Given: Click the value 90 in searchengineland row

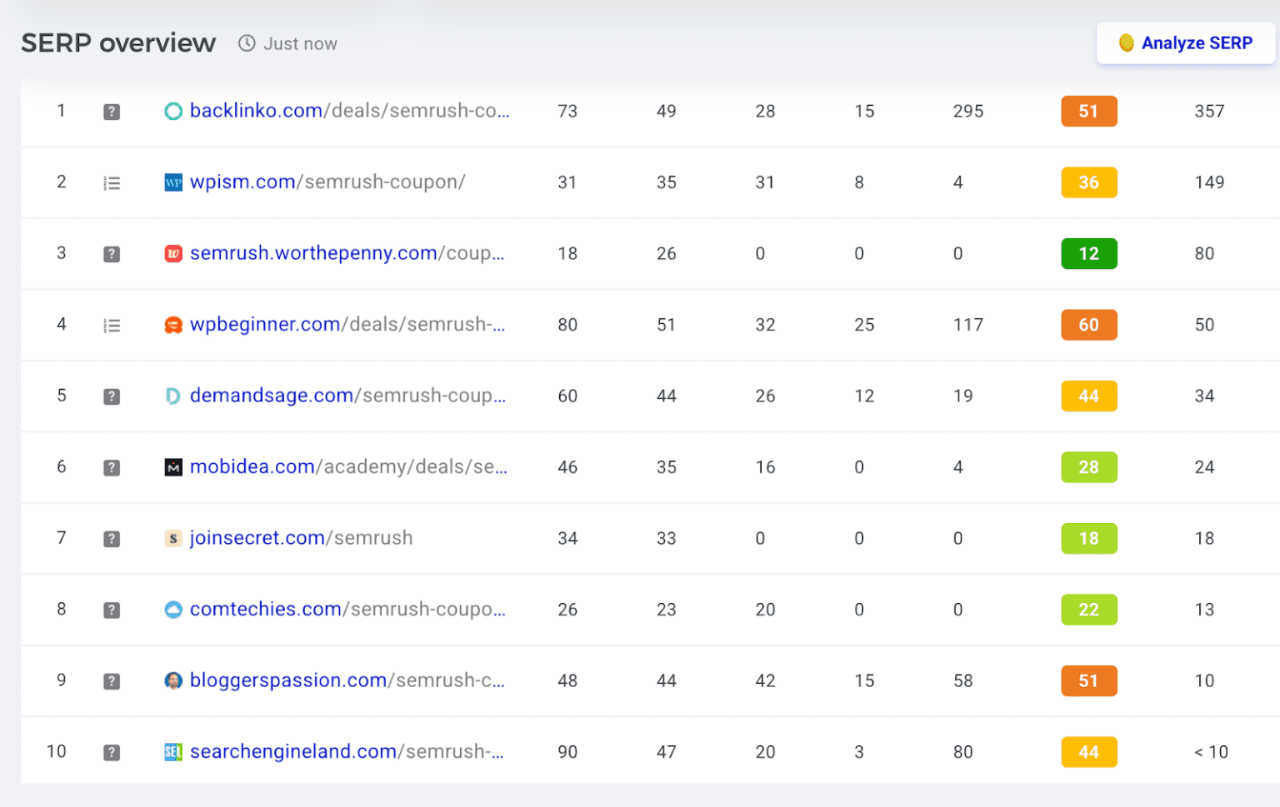Looking at the screenshot, I should coord(567,752).
